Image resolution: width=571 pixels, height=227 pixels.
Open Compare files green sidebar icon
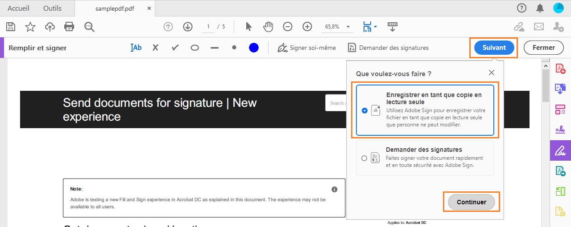click(560, 191)
